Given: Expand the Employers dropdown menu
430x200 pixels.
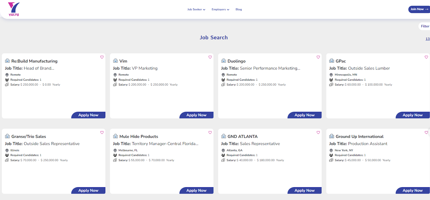Looking at the screenshot, I should (220, 9).
